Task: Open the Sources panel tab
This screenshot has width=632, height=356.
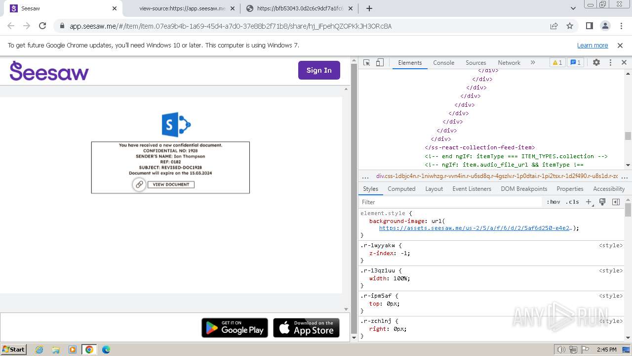Action: pos(476,63)
